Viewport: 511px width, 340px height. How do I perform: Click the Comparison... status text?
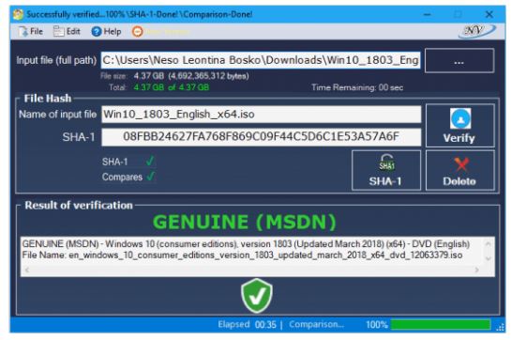tap(316, 324)
